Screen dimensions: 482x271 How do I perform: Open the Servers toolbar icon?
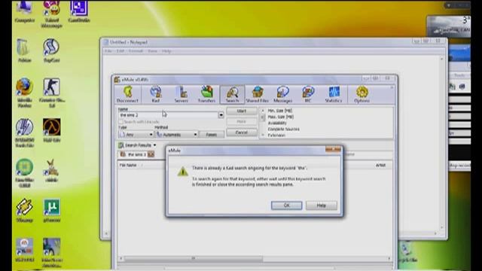pos(182,94)
